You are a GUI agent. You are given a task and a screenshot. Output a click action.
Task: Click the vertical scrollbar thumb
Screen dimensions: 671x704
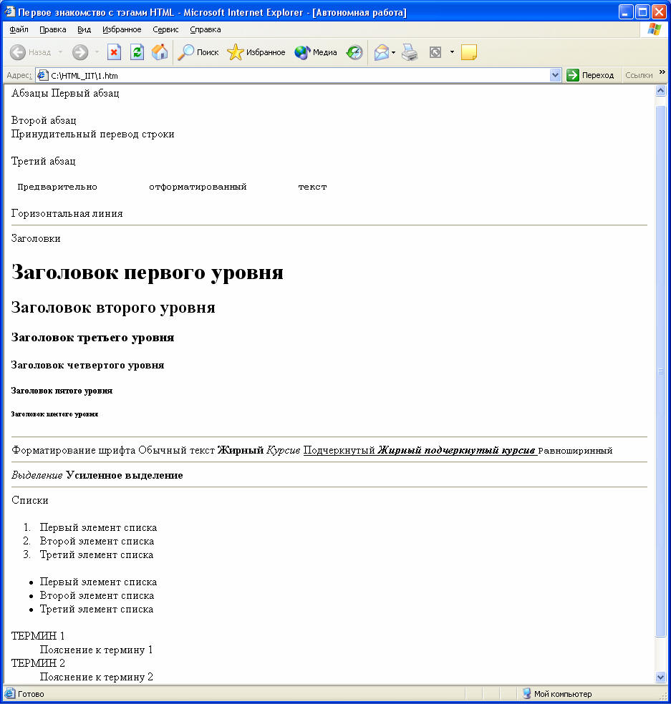(661, 371)
